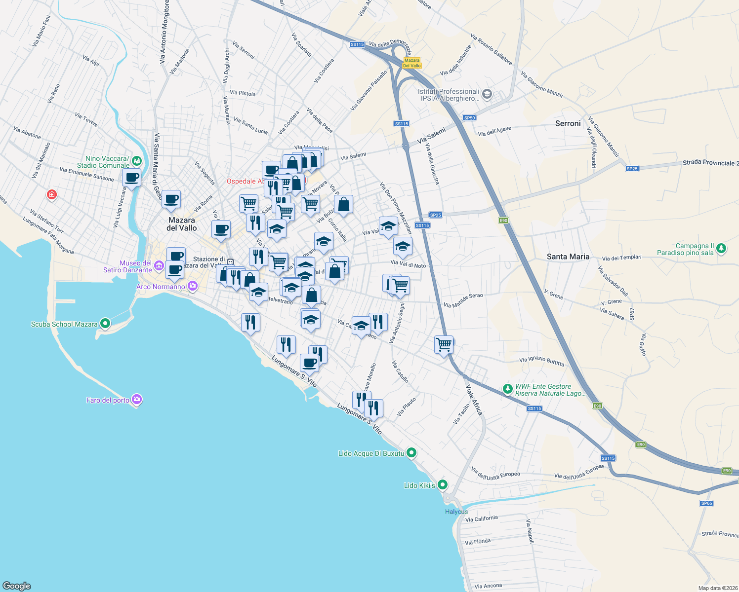The width and height of the screenshot is (739, 592).
Task: Click the train station icon at Stazione di Mazara
Action: point(230,262)
